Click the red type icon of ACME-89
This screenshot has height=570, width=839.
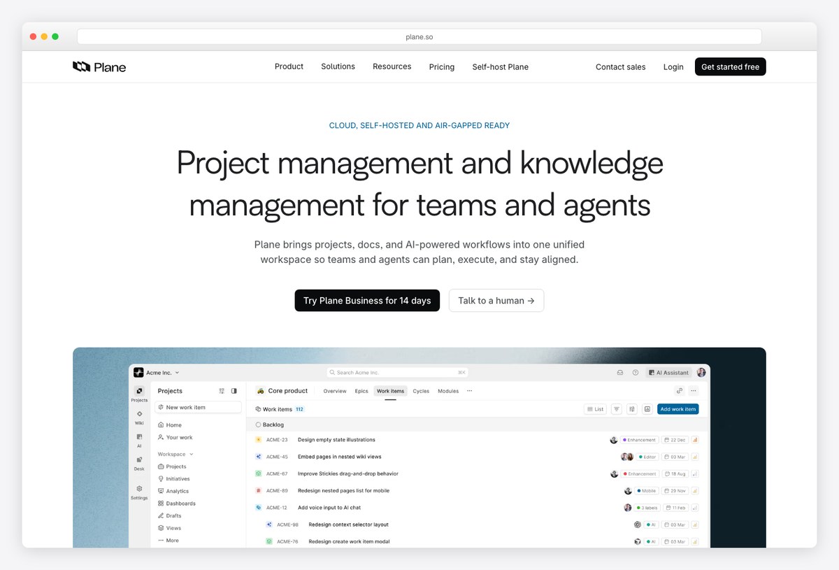pyautogui.click(x=258, y=491)
